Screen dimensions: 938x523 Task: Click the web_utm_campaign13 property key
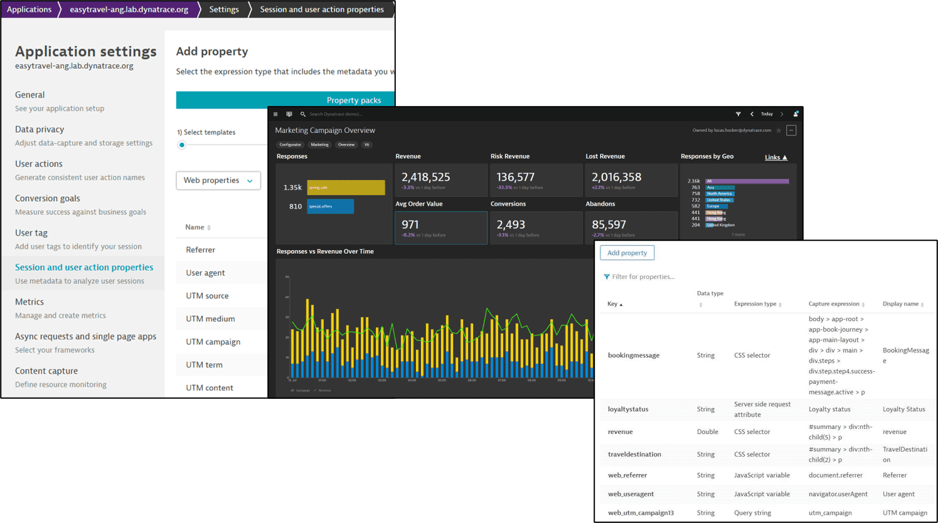pos(641,513)
